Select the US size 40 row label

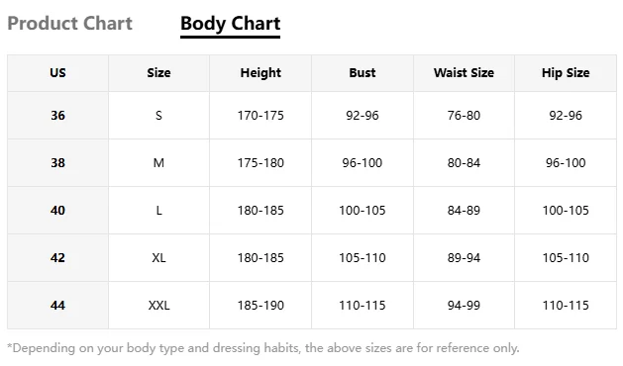coord(58,211)
